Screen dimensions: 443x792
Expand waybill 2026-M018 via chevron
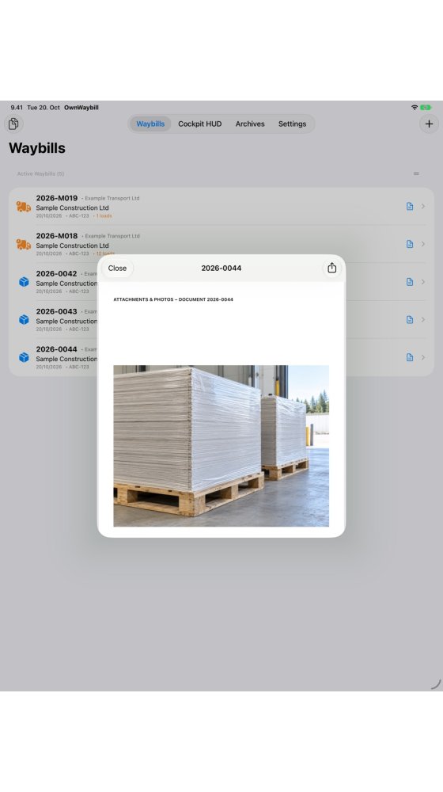(422, 244)
